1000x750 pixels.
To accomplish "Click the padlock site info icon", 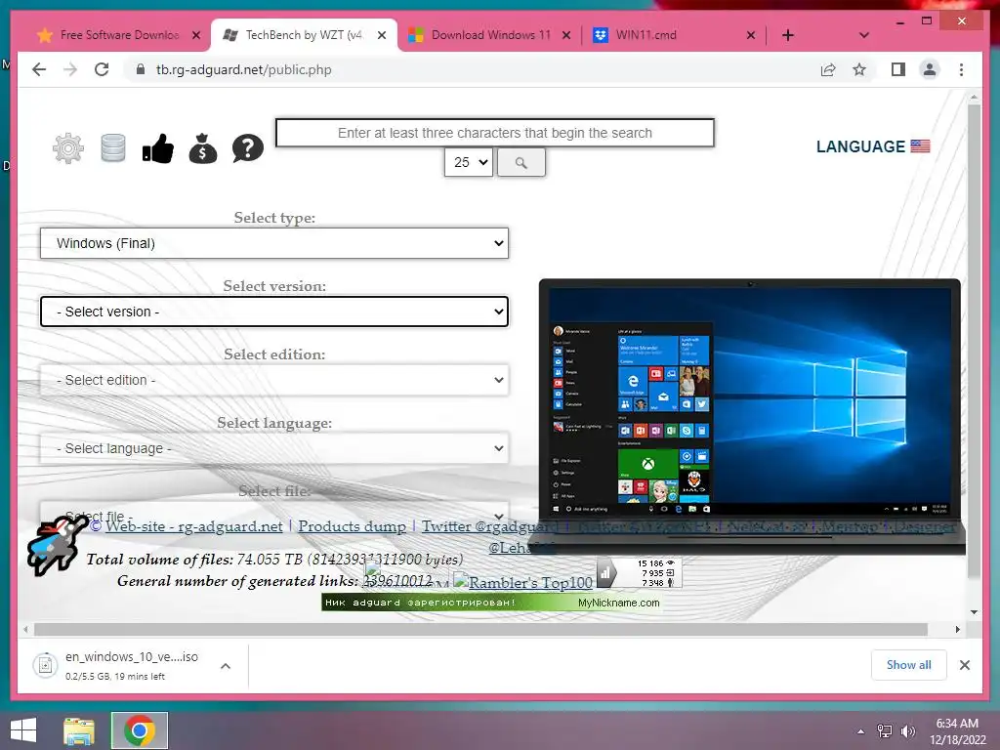I will 141,69.
